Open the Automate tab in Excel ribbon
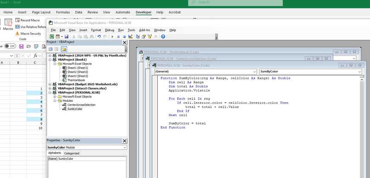The height and width of the screenshot is (178, 370). point(123,12)
